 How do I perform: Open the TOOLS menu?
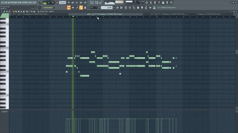pyautogui.click(x=30, y=3)
